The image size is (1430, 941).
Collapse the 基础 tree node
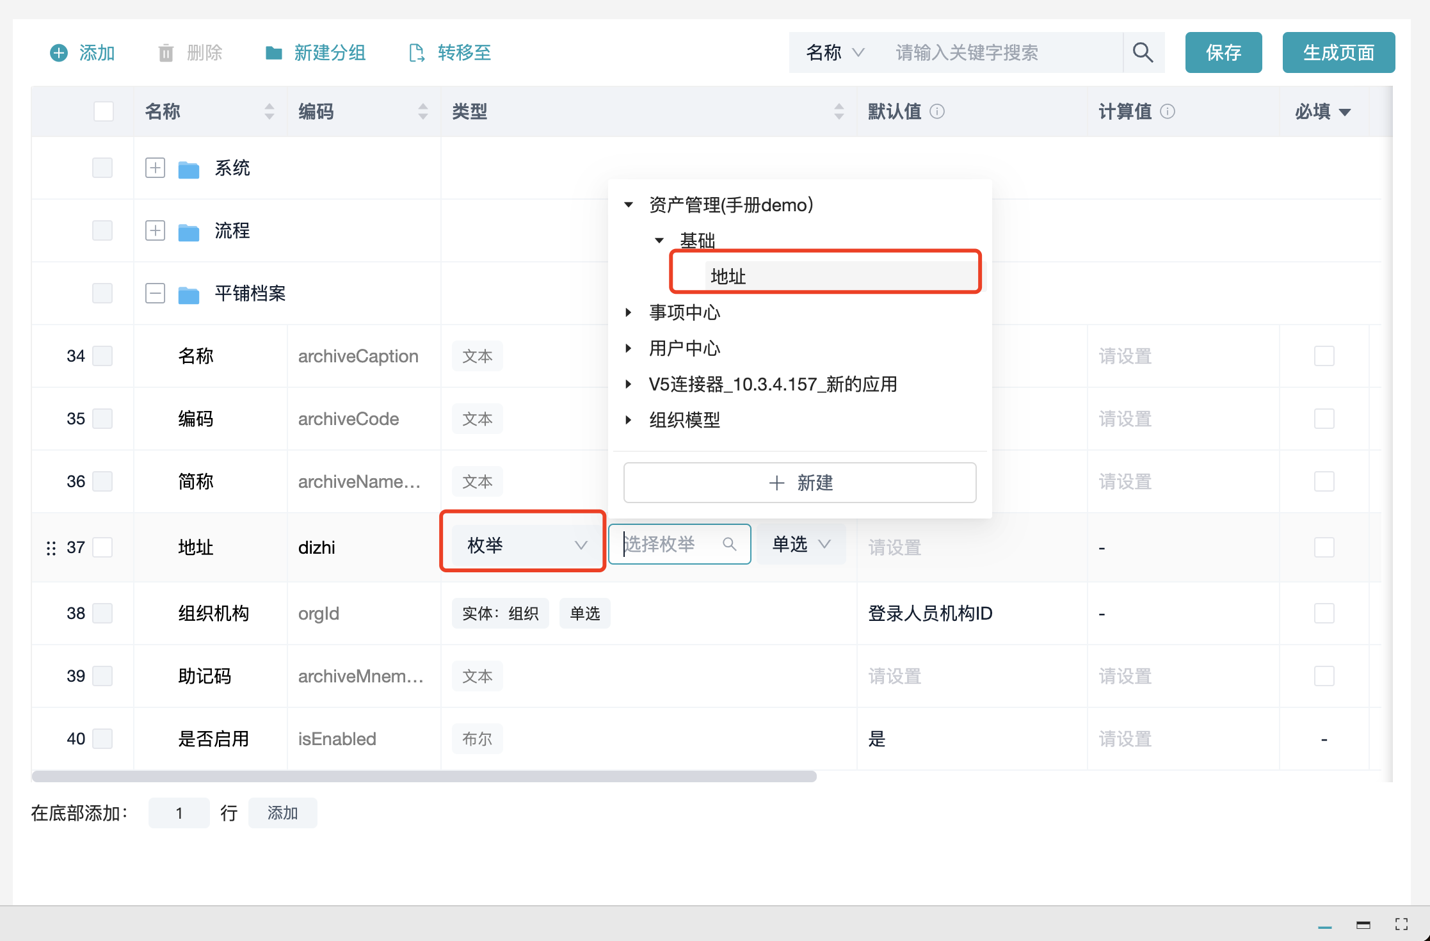tap(659, 241)
